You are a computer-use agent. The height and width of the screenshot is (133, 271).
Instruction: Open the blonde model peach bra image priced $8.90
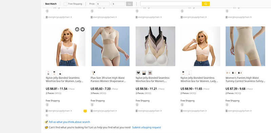(200, 46)
